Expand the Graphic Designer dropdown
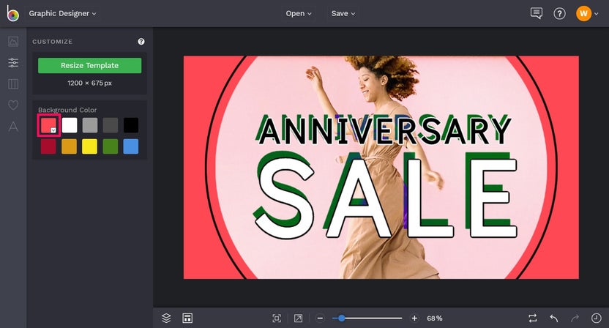609x328 pixels. point(62,13)
